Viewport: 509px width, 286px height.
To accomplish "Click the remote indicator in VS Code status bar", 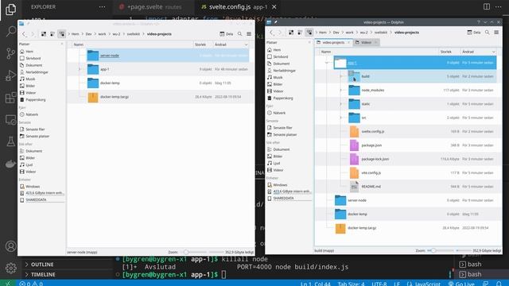I will click(x=8, y=284).
